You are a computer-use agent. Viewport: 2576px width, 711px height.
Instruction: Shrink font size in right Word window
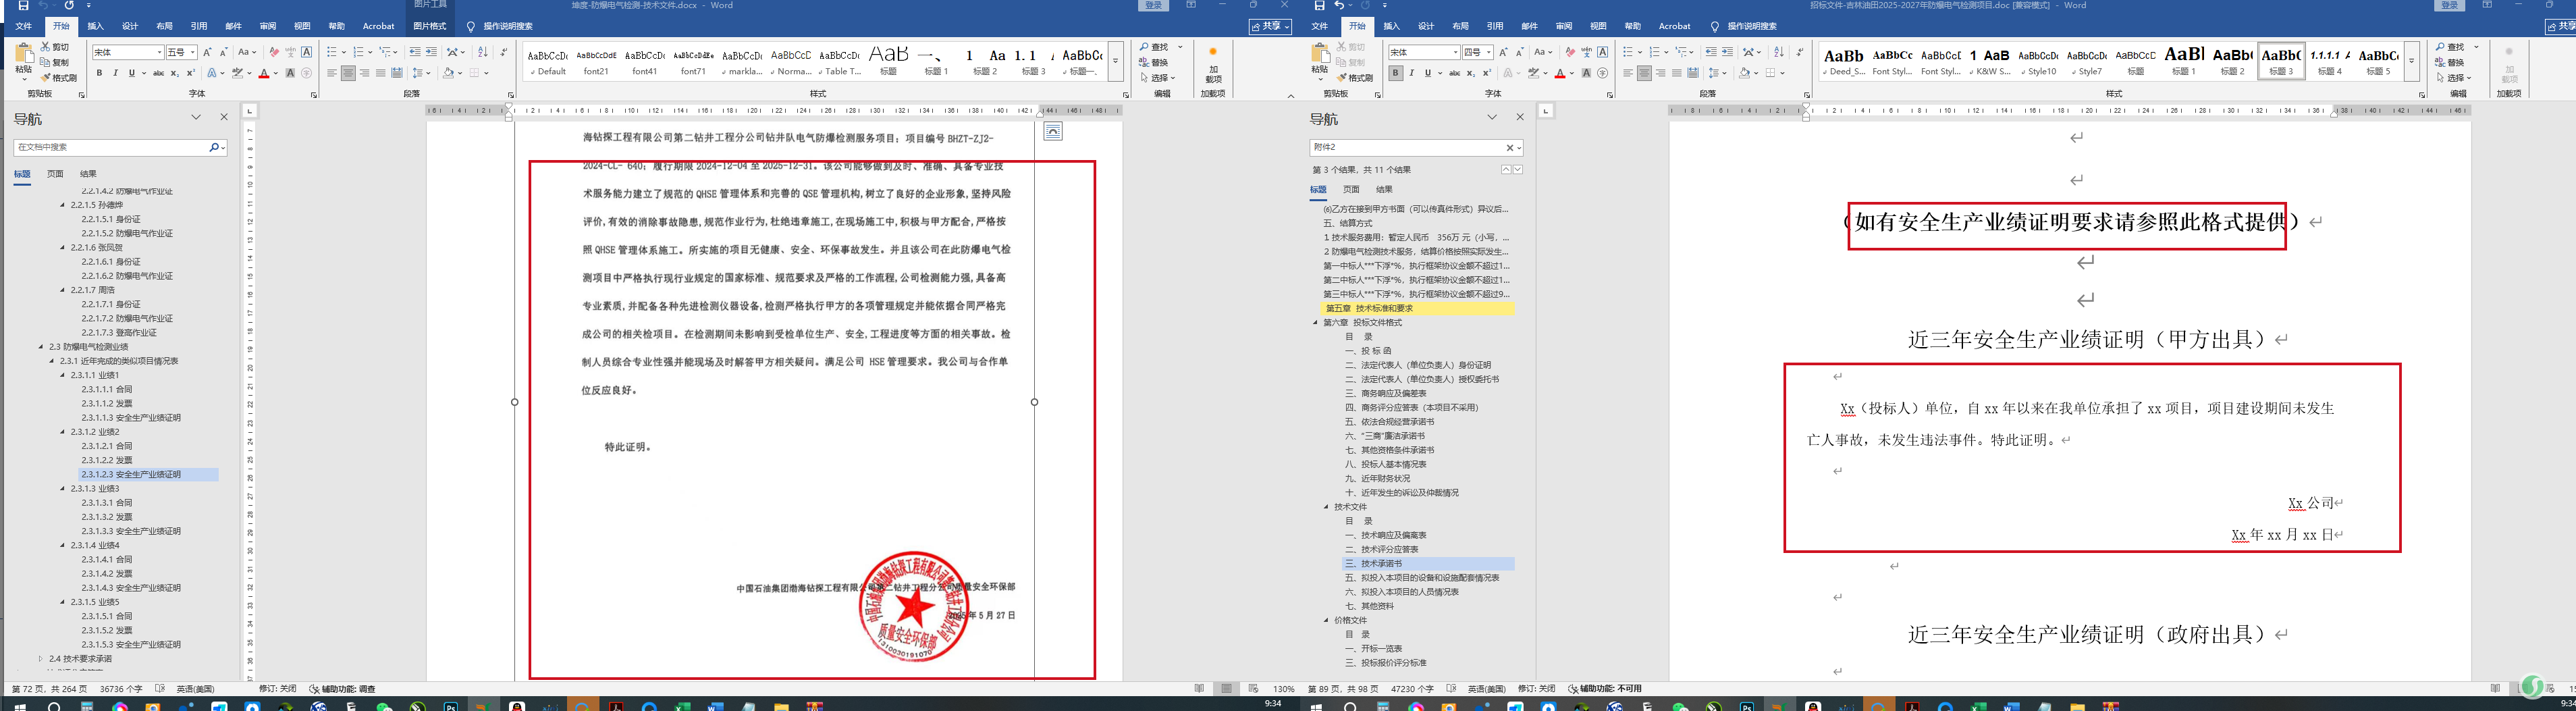tap(1519, 52)
